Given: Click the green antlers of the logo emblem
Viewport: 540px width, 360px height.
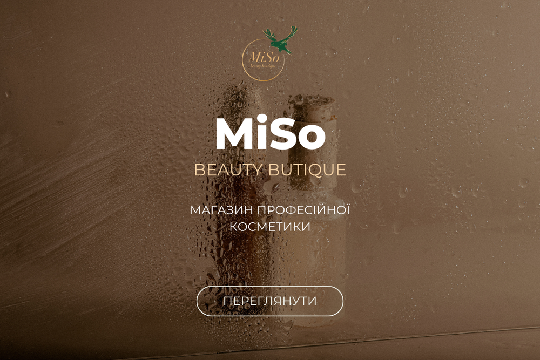Looking at the screenshot, I should coord(280,33).
